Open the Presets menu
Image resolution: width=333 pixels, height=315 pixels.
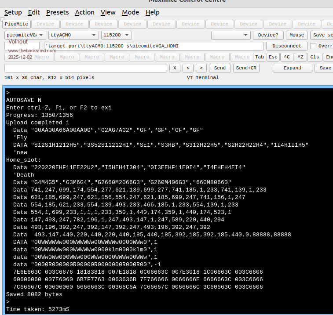57,12
